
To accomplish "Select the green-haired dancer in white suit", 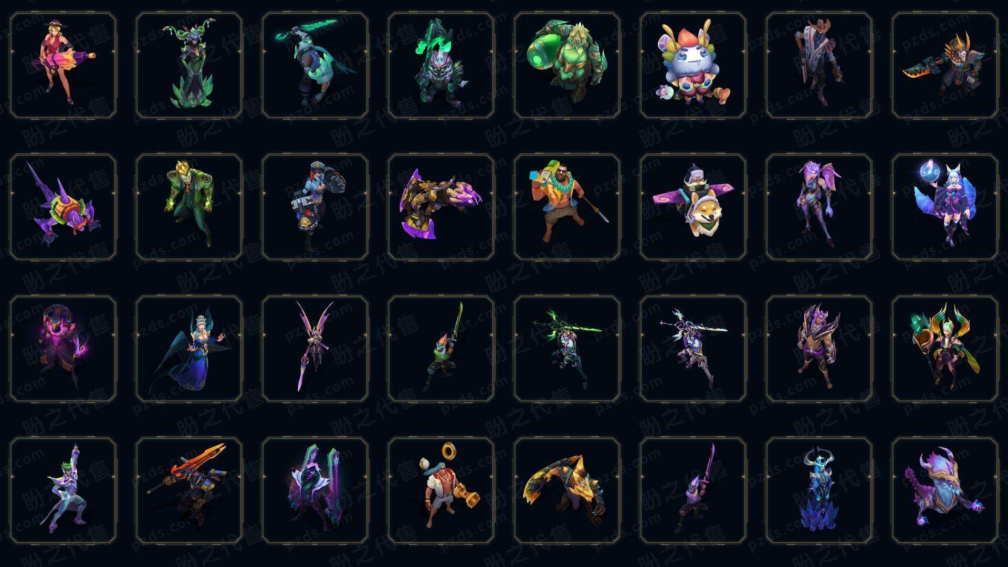I will tap(63, 490).
